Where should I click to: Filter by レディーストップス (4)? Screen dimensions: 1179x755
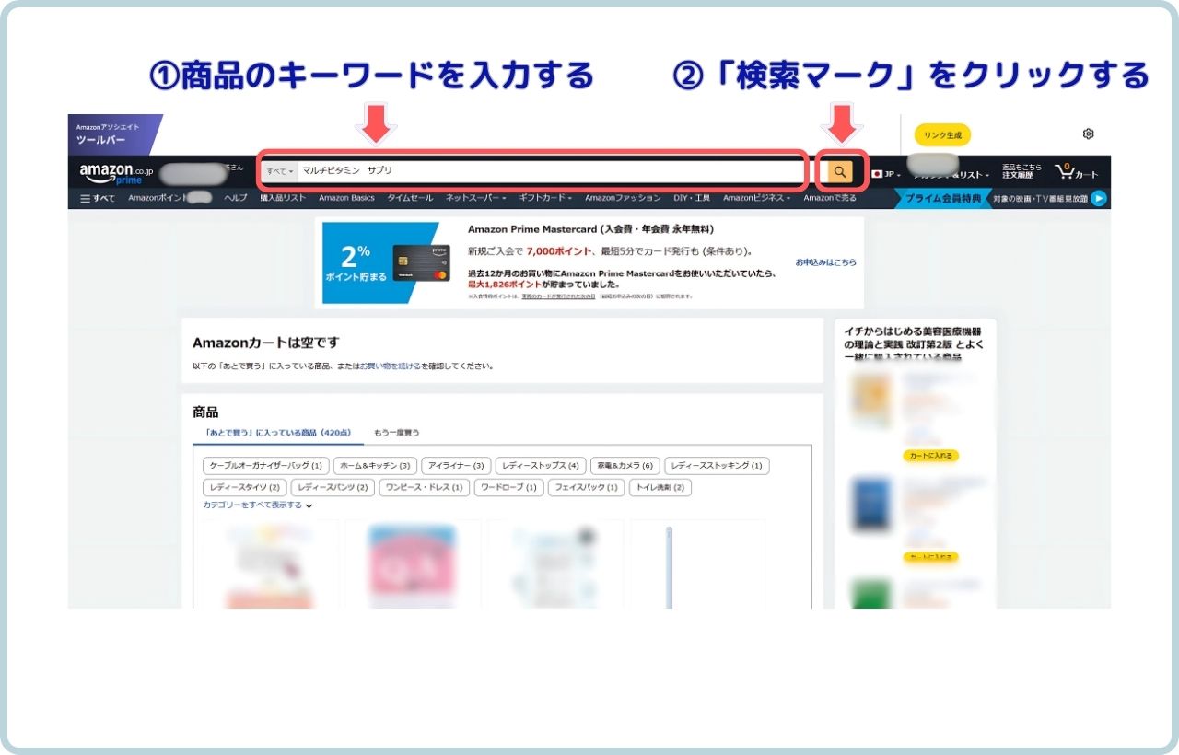coord(540,466)
